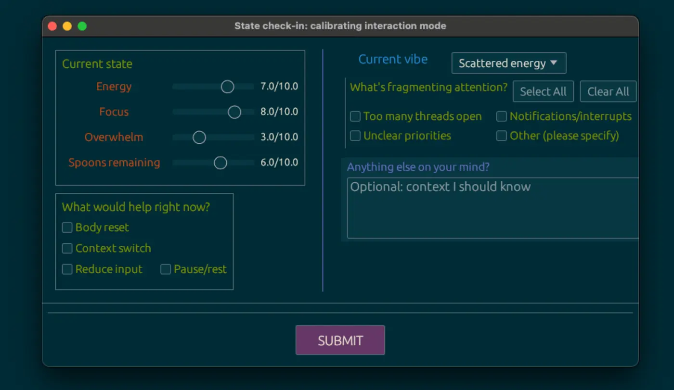Click the Select All button
The image size is (674, 390).
(543, 91)
